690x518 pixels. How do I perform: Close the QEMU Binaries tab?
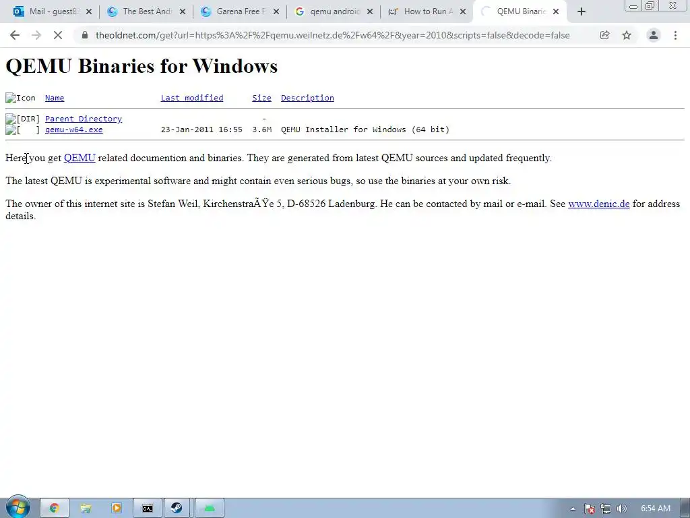pos(556,12)
